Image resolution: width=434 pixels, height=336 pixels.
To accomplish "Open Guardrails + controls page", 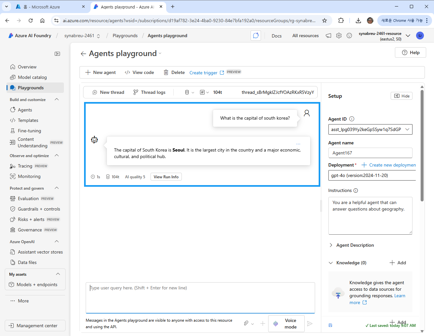I will point(35,209).
